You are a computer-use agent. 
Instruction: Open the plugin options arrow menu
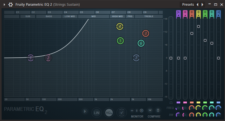[4, 4]
